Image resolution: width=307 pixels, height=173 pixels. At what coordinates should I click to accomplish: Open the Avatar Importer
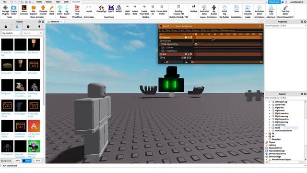248,10
